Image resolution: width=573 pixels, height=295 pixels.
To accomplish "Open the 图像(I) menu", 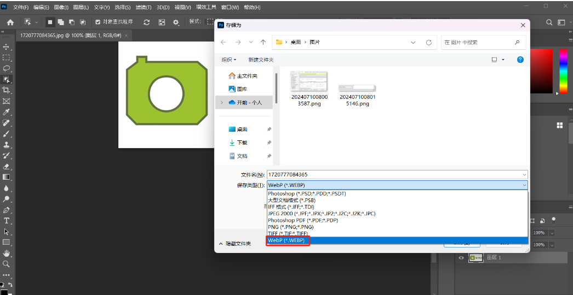I will pos(61,8).
